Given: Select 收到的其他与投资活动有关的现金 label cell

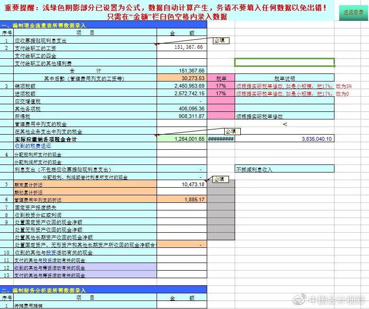Looking at the screenshot, I should coord(85,252).
